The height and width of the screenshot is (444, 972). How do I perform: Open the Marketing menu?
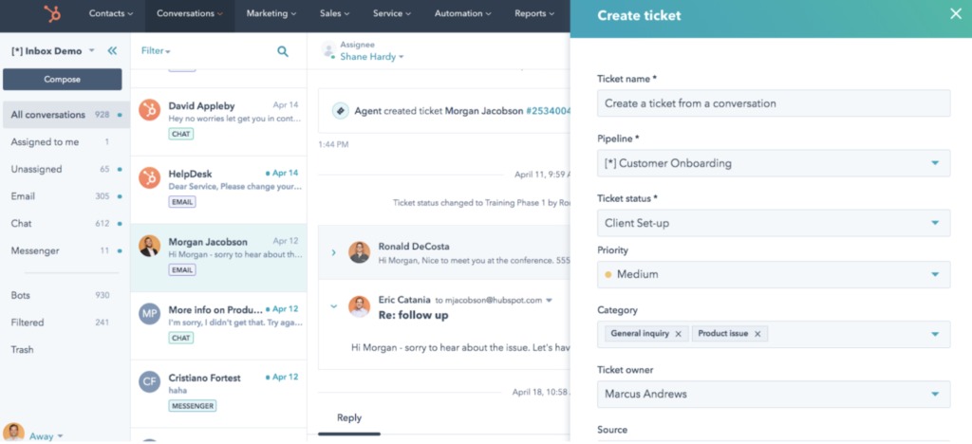click(x=271, y=14)
